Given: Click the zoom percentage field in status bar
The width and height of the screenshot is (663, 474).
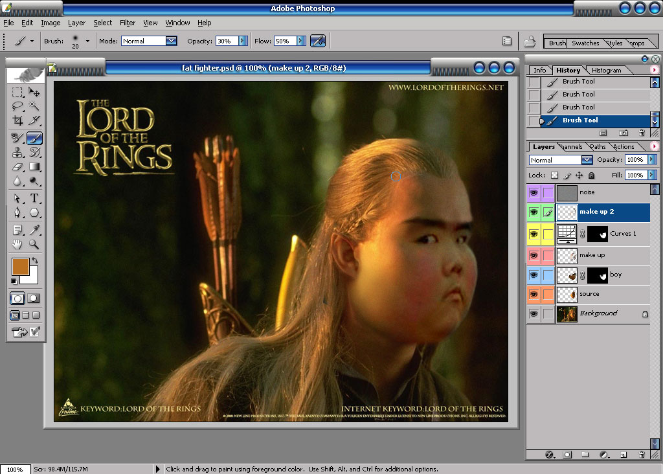Looking at the screenshot, I should pos(16,469).
